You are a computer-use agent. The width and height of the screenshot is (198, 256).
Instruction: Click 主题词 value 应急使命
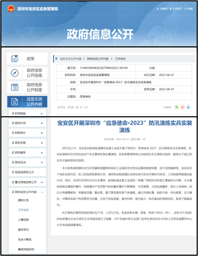85,97
